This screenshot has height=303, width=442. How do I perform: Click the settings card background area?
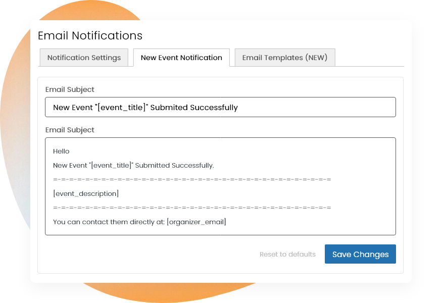[x=221, y=242]
